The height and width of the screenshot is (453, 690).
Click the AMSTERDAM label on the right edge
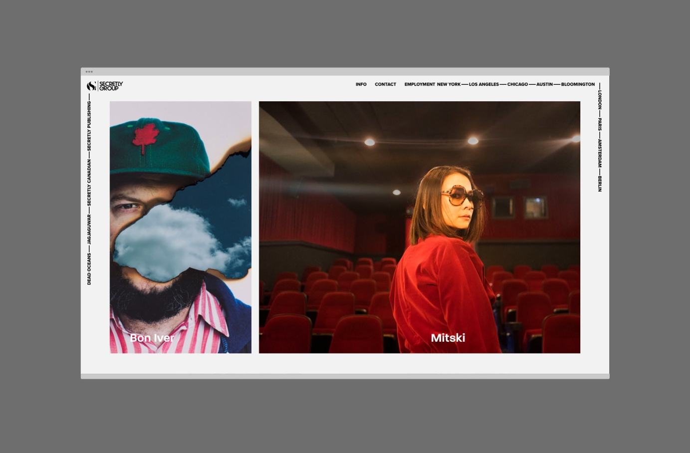pyautogui.click(x=599, y=152)
